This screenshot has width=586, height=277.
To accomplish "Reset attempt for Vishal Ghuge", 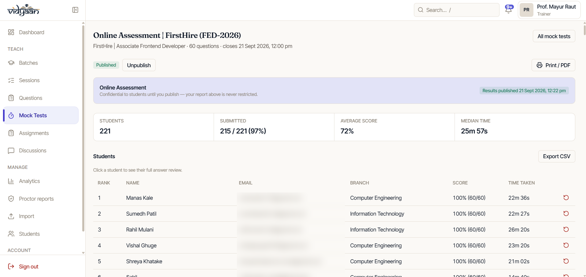I will (x=566, y=245).
